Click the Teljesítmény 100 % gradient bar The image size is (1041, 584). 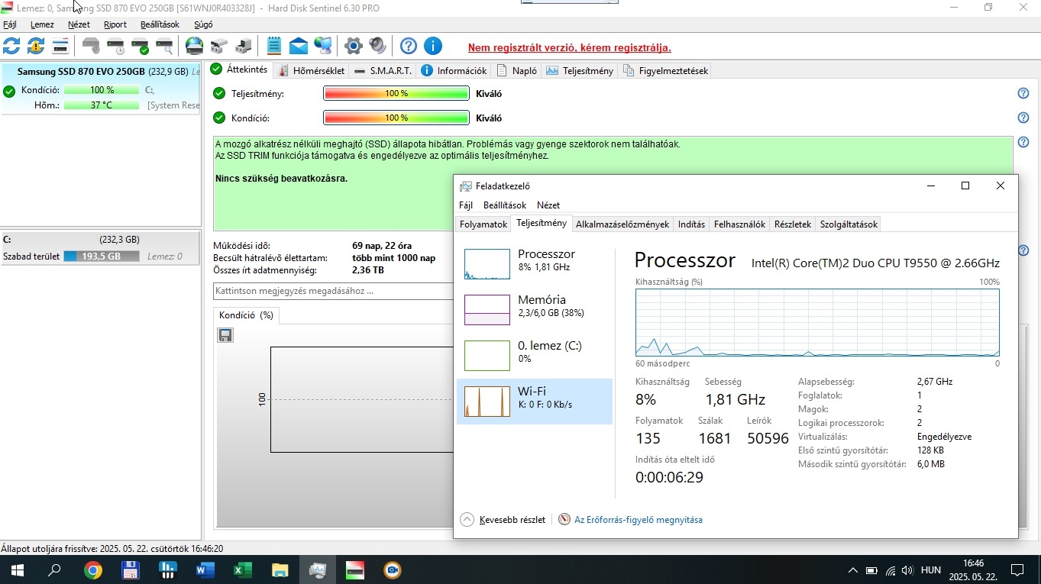396,93
